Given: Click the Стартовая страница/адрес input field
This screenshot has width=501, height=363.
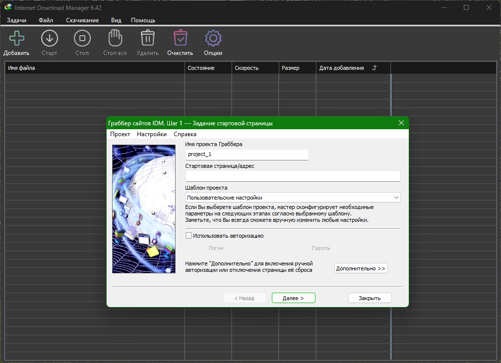Looking at the screenshot, I should 293,176.
